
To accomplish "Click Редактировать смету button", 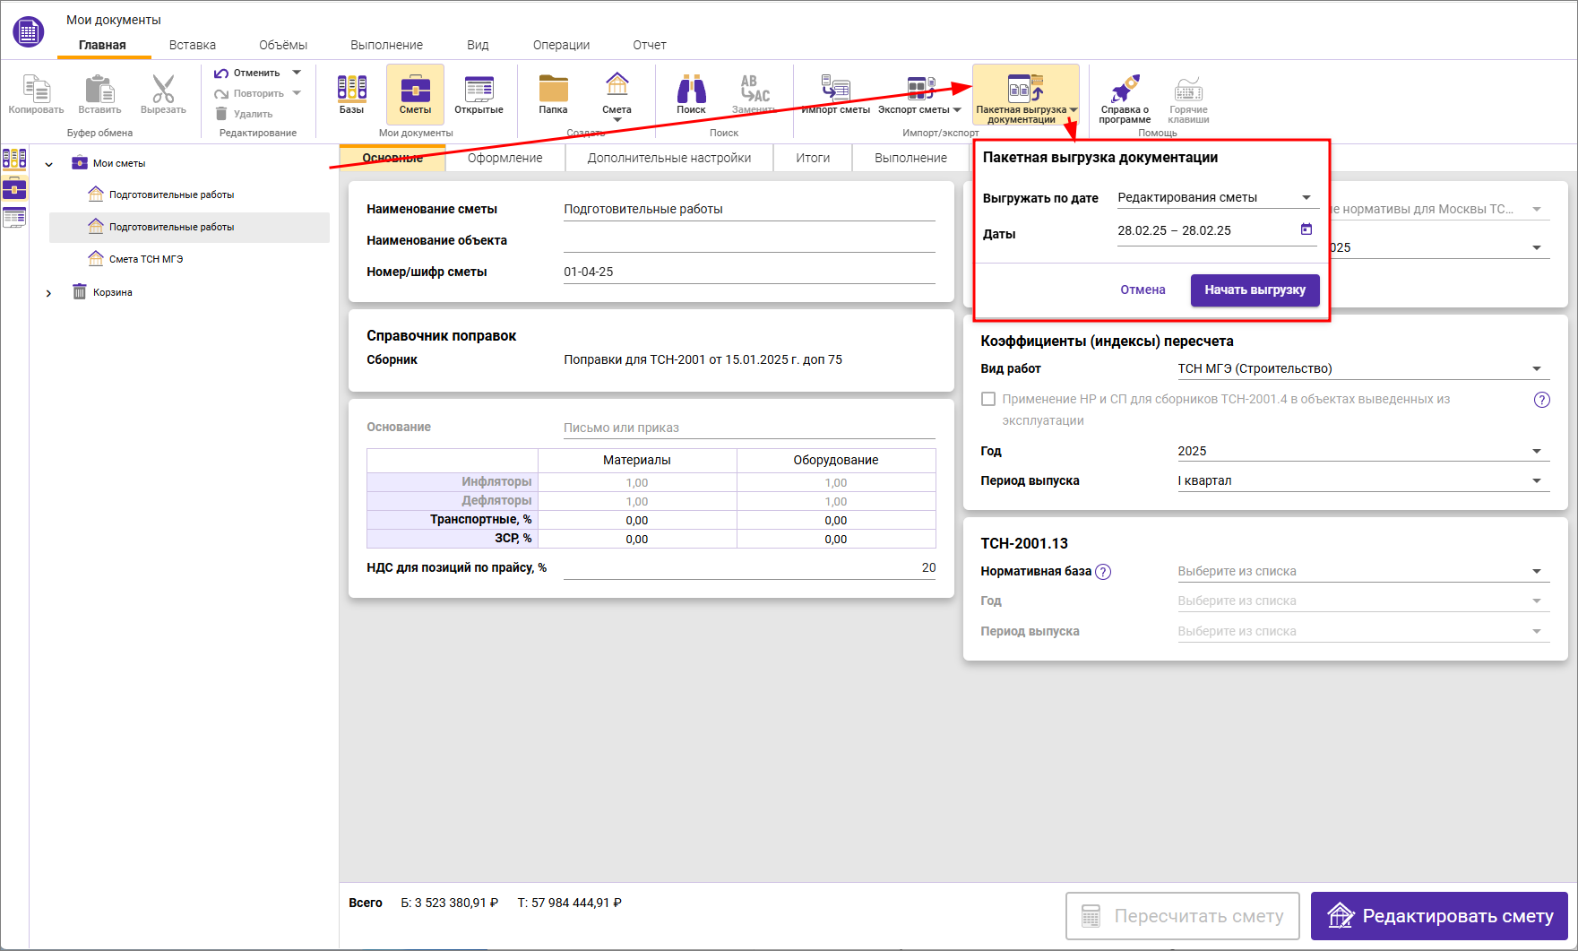I will coord(1439,916).
